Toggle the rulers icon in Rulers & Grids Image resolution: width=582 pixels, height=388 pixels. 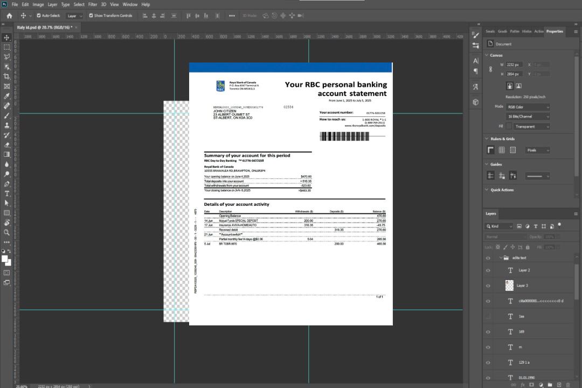click(x=491, y=150)
